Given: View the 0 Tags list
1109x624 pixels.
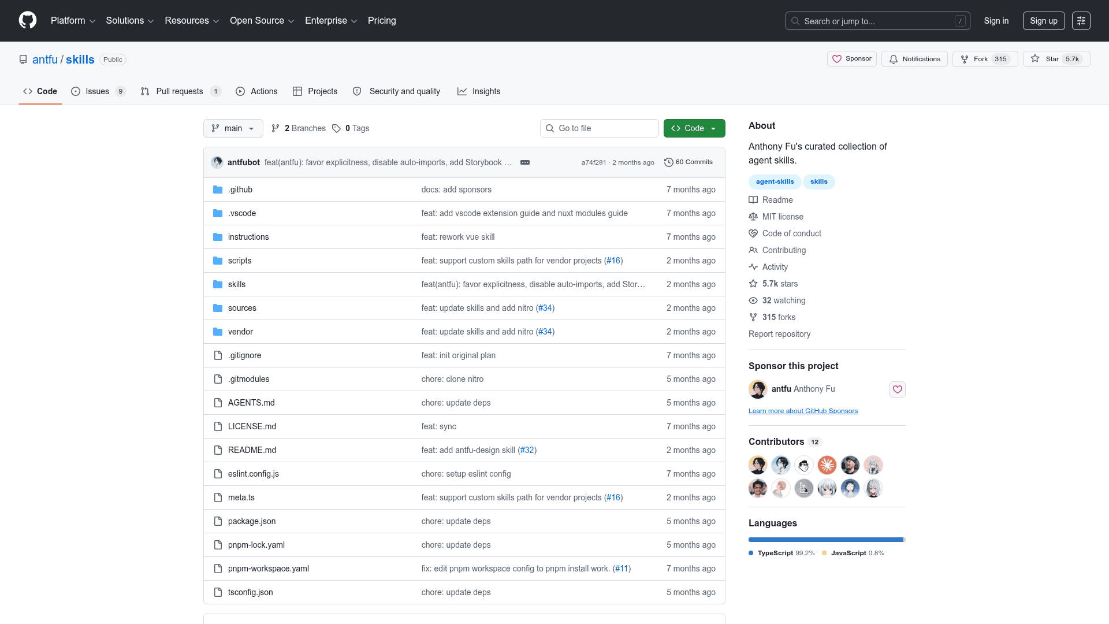Looking at the screenshot, I should (351, 128).
